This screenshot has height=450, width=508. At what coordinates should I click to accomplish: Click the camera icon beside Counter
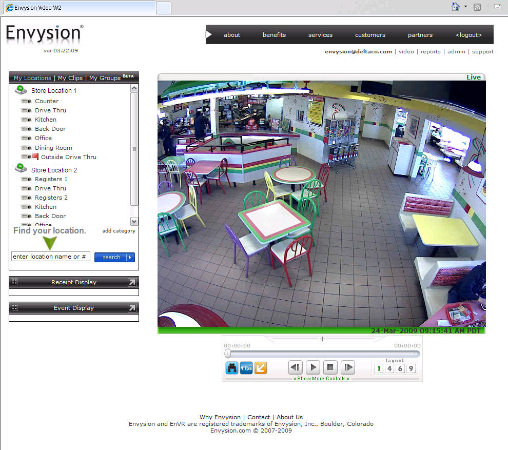coord(26,101)
